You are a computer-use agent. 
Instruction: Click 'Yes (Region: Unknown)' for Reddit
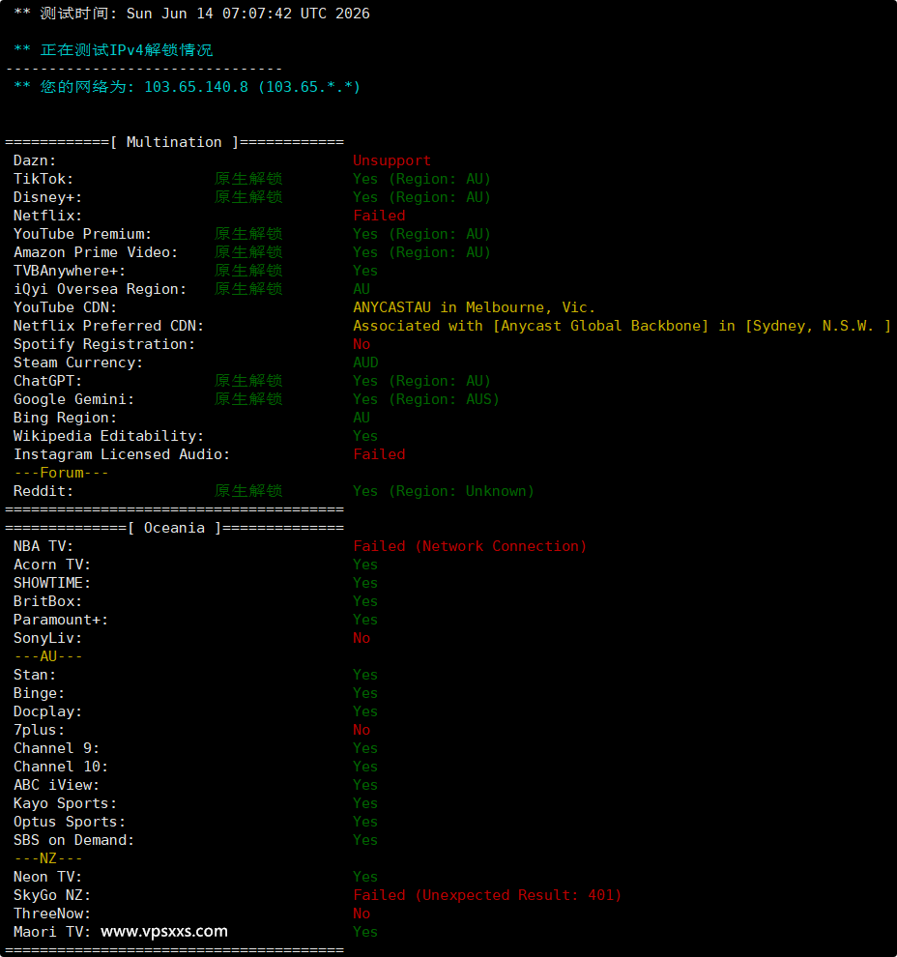click(444, 491)
